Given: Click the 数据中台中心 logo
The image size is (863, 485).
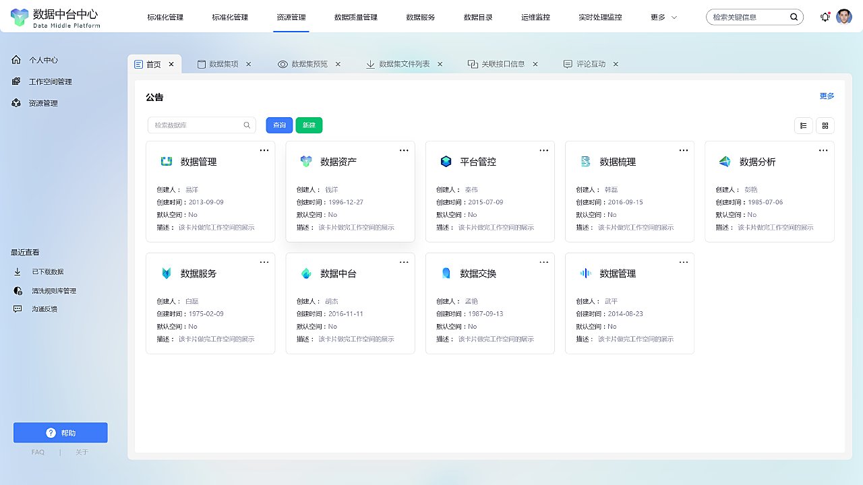Looking at the screenshot, I should 55,17.
